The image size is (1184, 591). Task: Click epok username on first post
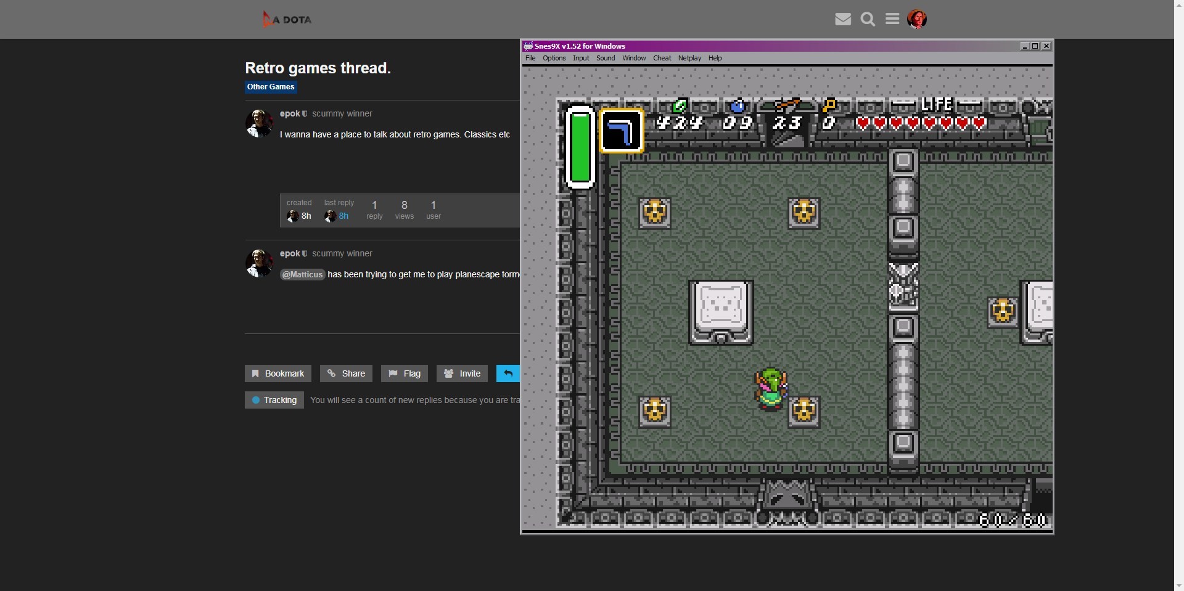pos(290,113)
